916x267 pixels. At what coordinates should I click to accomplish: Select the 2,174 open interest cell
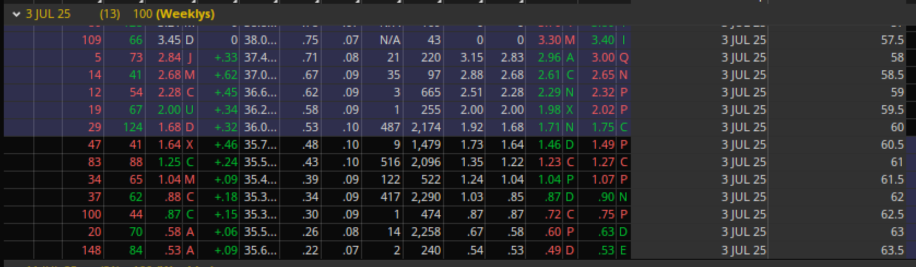click(x=423, y=127)
